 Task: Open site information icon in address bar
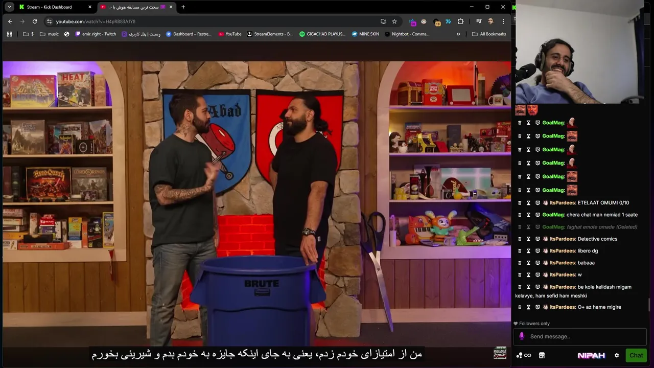click(x=49, y=21)
